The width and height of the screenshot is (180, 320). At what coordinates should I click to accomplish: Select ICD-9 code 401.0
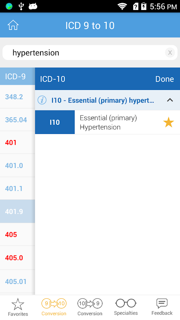(17, 166)
